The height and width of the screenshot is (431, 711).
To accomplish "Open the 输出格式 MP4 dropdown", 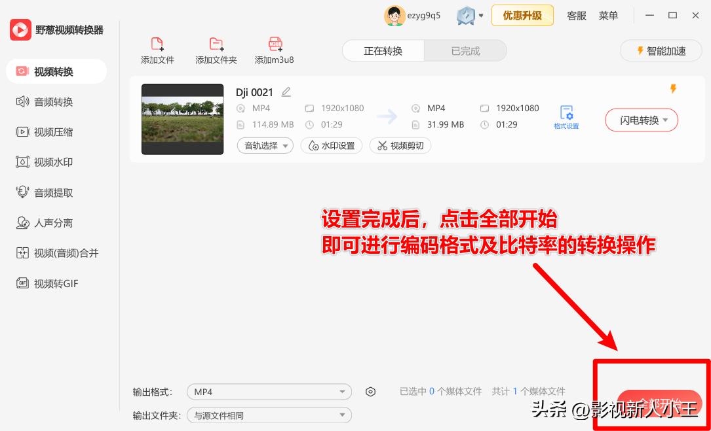I will tap(269, 392).
